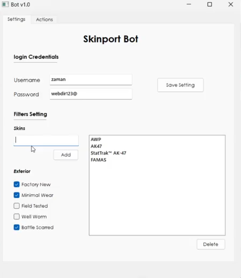
Task: Hit the Delete button below the list
Action: (x=211, y=244)
